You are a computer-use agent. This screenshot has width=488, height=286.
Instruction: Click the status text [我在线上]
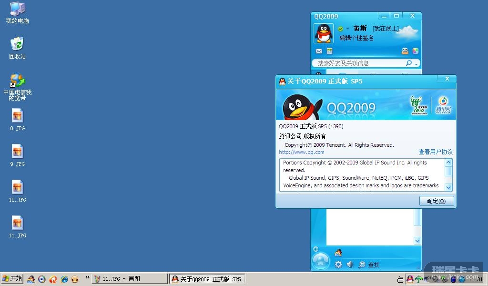pos(386,28)
